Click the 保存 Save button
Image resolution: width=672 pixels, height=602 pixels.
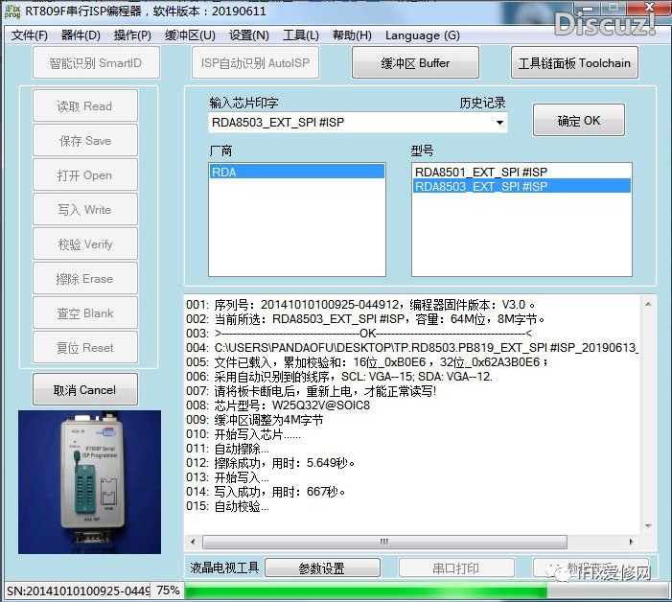click(85, 141)
